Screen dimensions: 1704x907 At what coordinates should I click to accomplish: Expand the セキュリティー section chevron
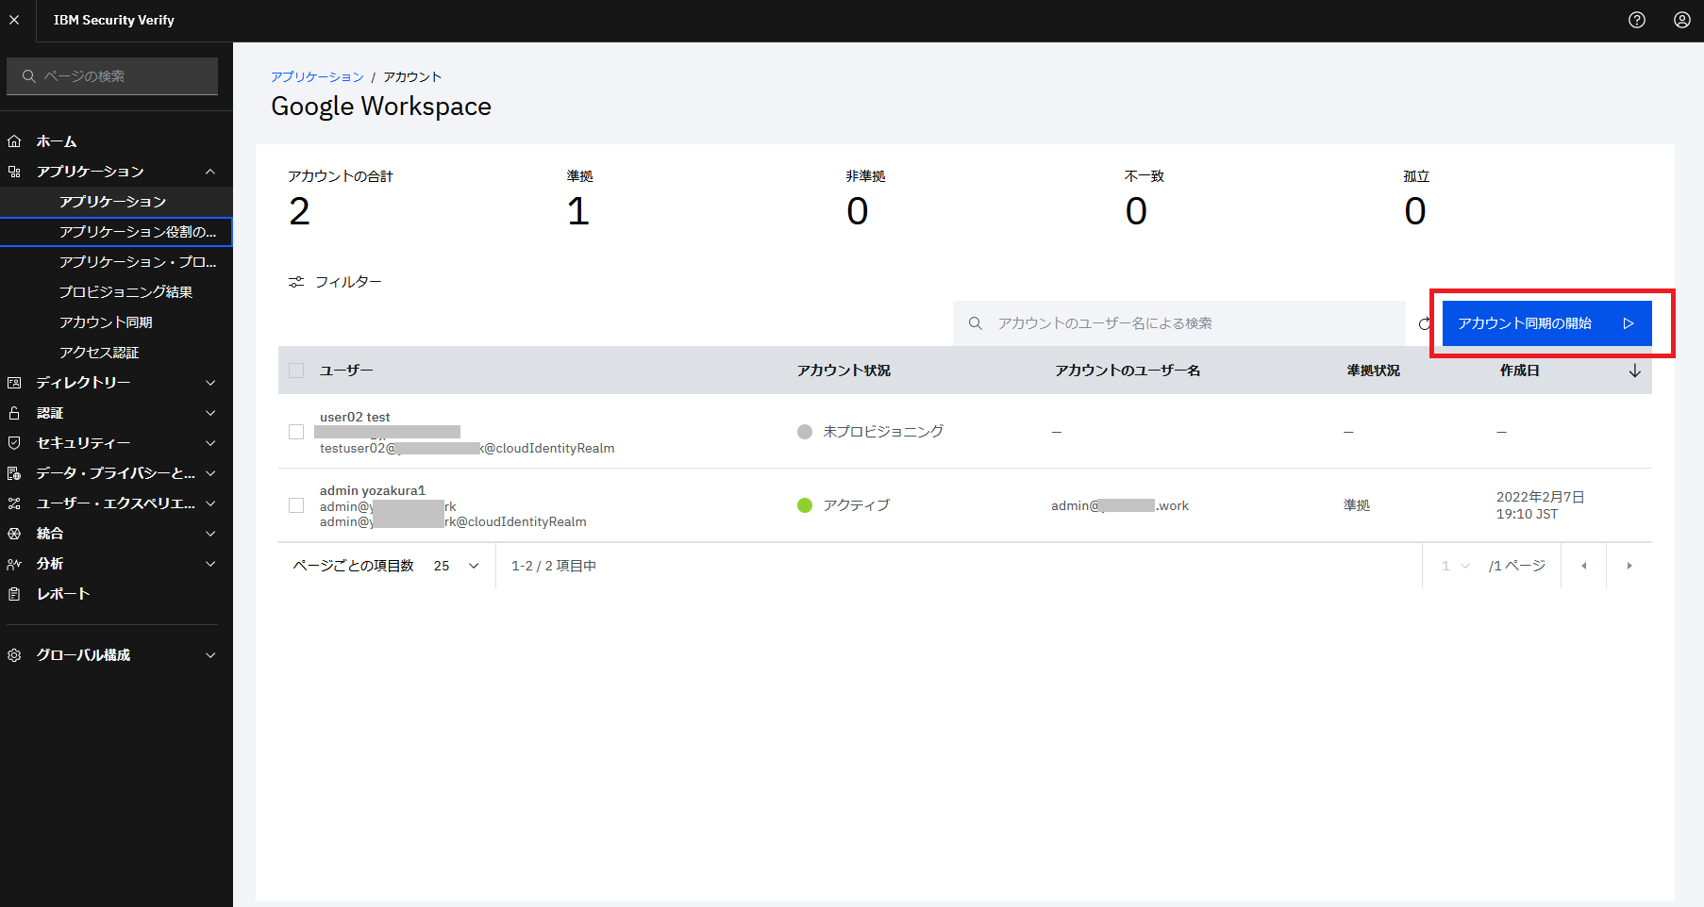[x=210, y=443]
